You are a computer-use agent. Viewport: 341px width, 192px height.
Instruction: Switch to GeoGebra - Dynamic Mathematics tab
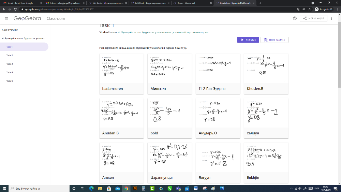click(x=235, y=3)
